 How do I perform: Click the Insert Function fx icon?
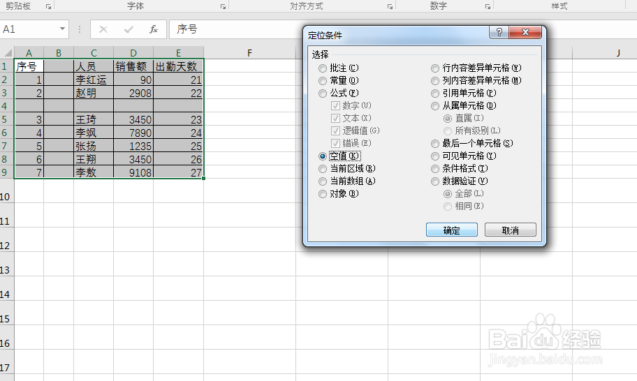[154, 29]
